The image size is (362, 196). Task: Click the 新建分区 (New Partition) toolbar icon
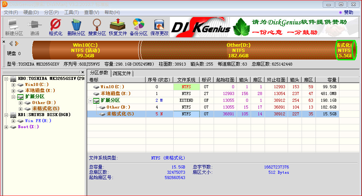tap(14, 27)
